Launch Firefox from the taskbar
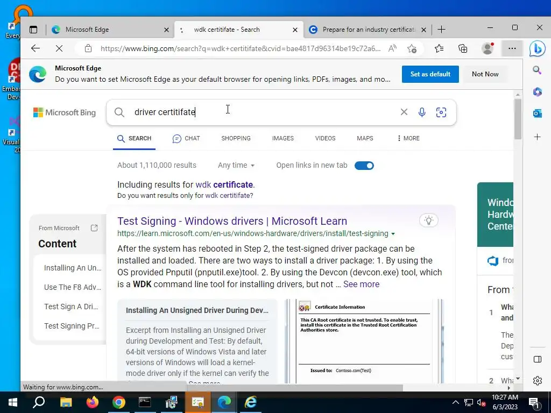This screenshot has width=551, height=413. 93,402
